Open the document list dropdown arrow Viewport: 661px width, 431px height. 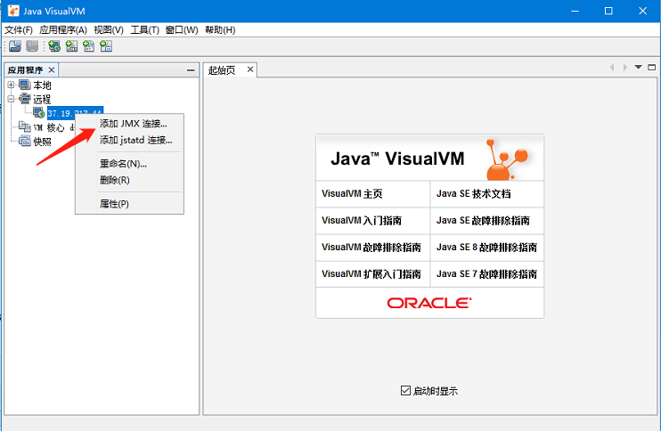[x=638, y=68]
